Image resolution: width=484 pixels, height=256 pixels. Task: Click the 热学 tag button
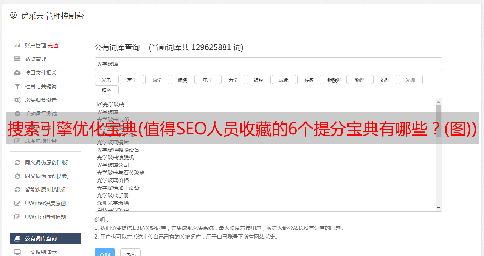coord(157,80)
